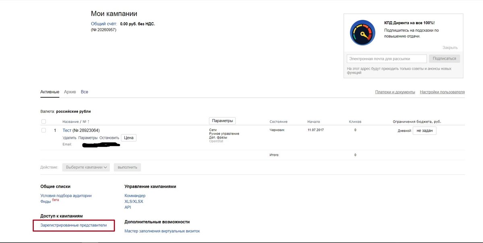This screenshot has height=243, width=483.
Task: Close the KPD Direct promo via Закрыть
Action: (450, 47)
